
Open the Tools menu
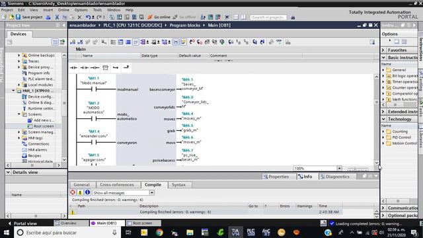tap(97, 10)
